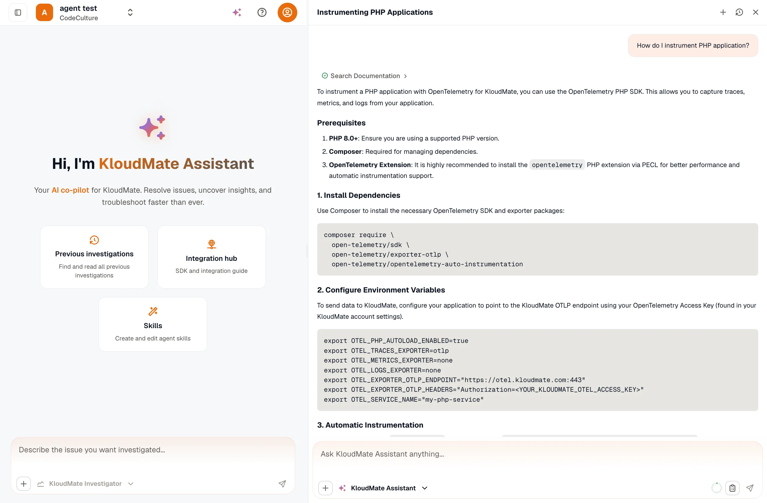Image resolution: width=767 pixels, height=503 pixels.
Task: Toggle the sidebar panel icon
Action: click(x=18, y=12)
